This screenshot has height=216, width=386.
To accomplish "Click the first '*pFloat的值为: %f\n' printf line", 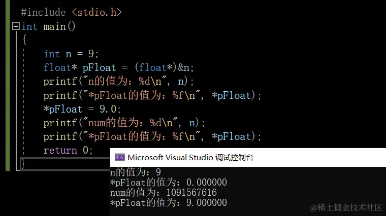I will click(152, 95).
